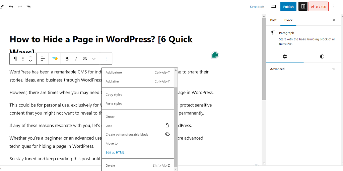Click the Publish button
The image size is (343, 171).
[x=288, y=7]
